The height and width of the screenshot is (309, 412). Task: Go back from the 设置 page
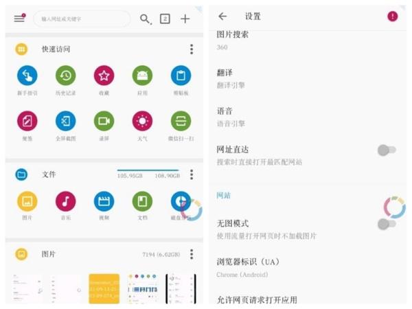pyautogui.click(x=222, y=16)
